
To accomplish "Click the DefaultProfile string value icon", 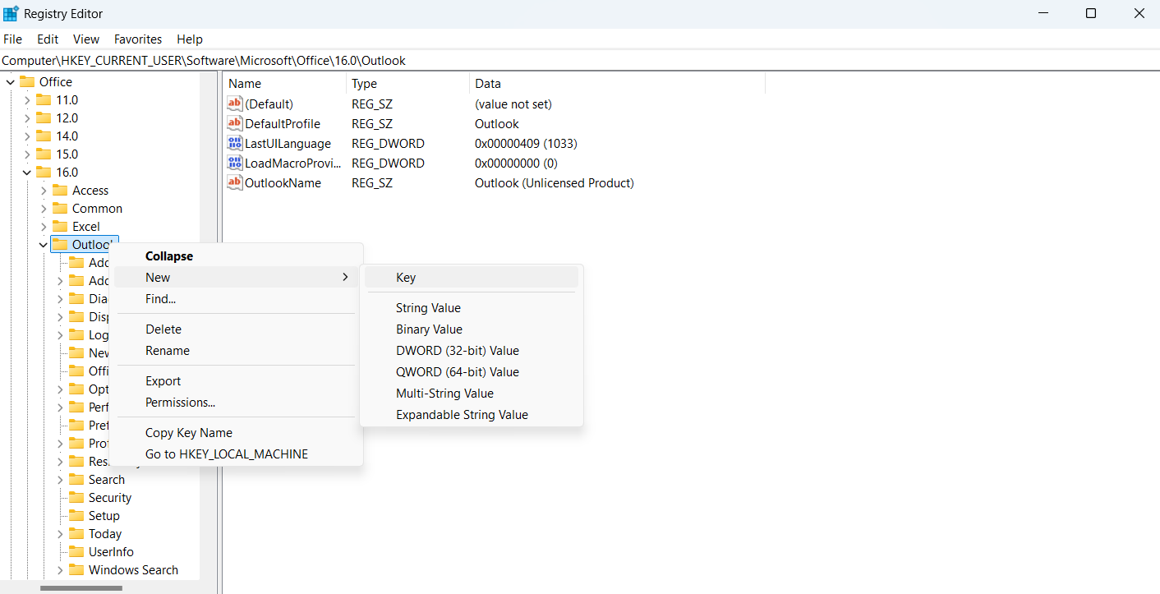I will click(x=235, y=124).
